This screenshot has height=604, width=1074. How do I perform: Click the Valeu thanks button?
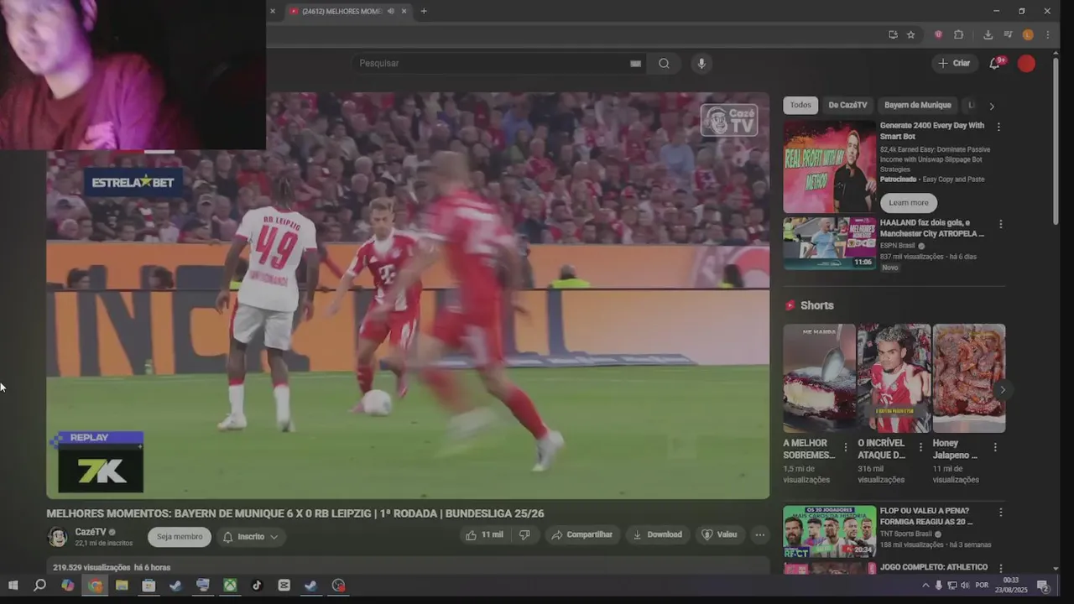coord(720,535)
